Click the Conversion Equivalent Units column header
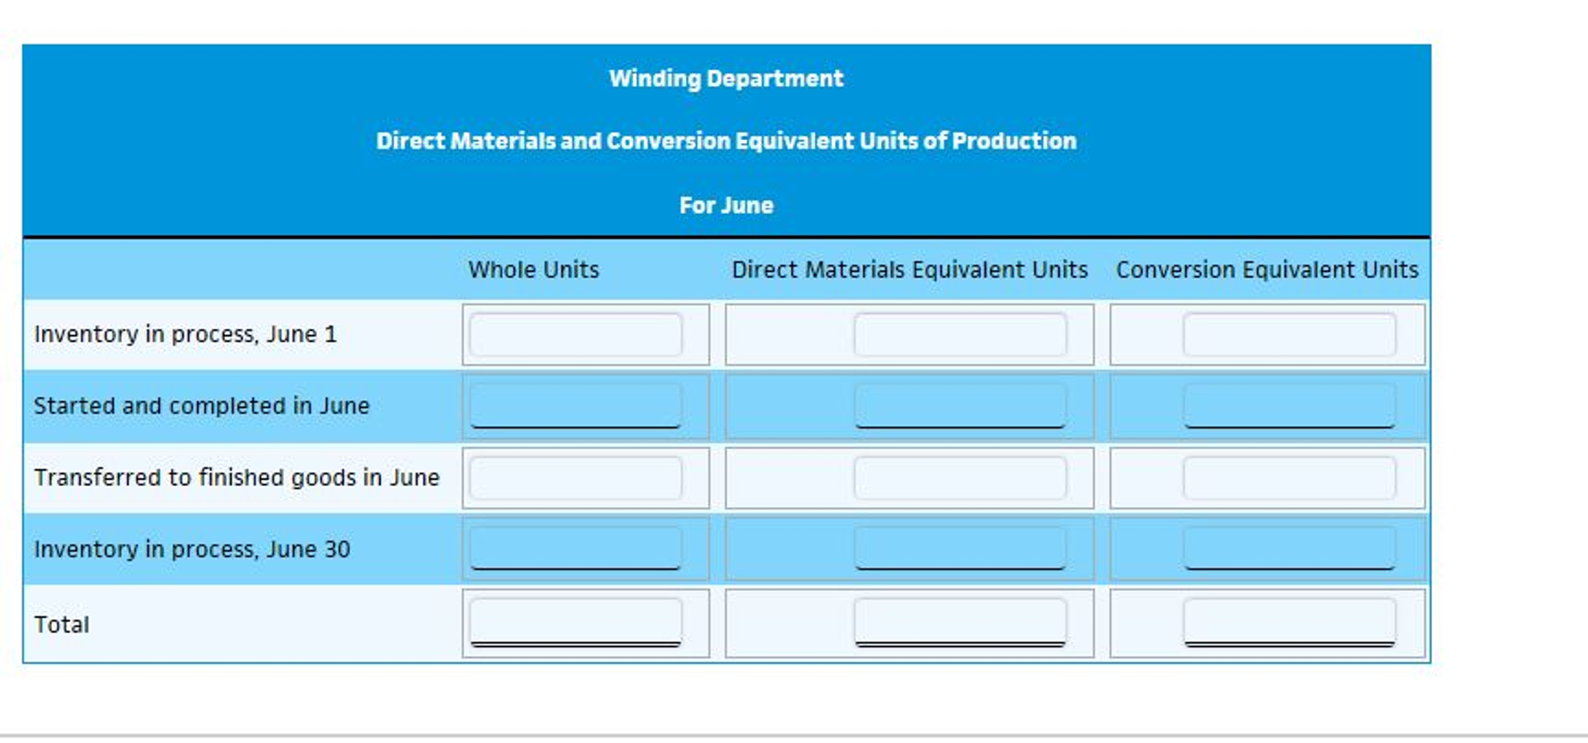Viewport: 1588px width, 743px height. 1267,270
